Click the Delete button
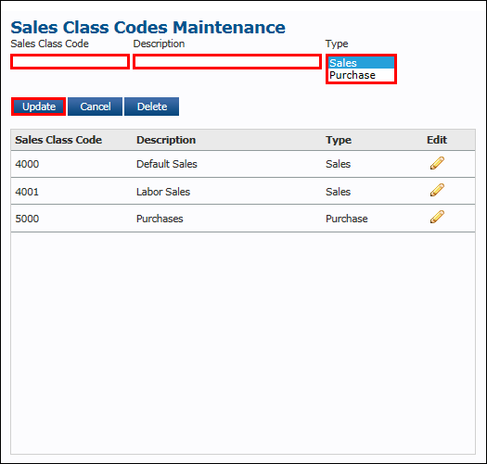This screenshot has height=464, width=487. [151, 107]
